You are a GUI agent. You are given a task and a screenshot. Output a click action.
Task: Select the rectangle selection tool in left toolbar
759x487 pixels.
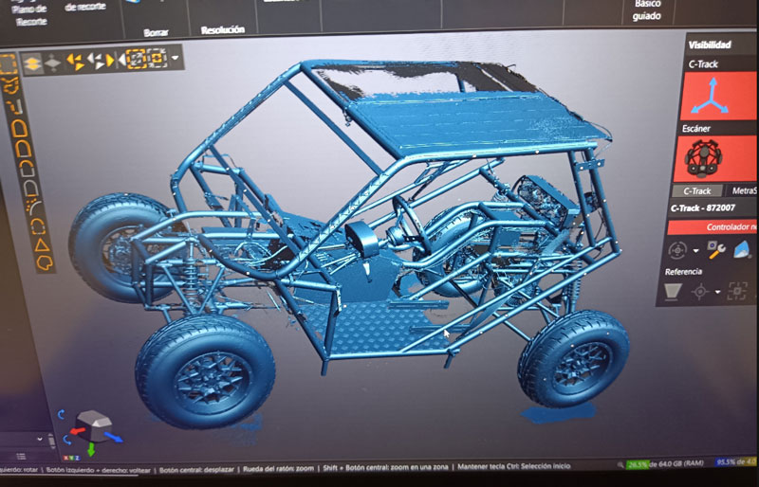click(8, 63)
